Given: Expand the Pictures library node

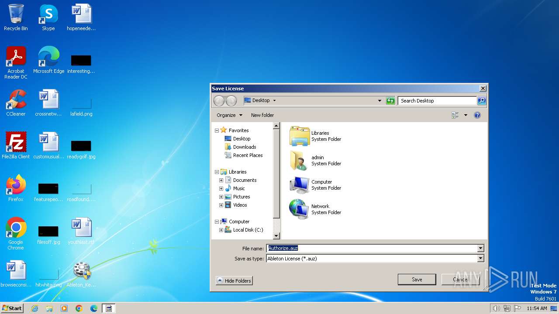Looking at the screenshot, I should pos(221,197).
